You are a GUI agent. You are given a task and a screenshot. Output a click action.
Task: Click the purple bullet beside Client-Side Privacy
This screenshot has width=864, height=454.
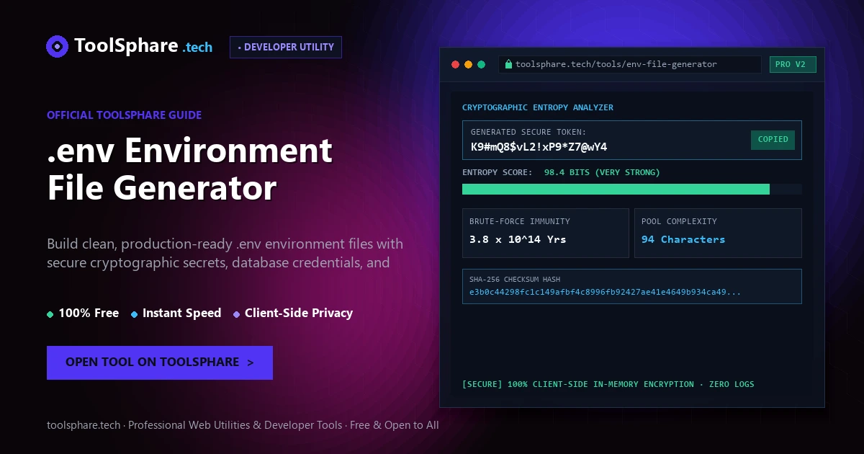click(x=237, y=314)
